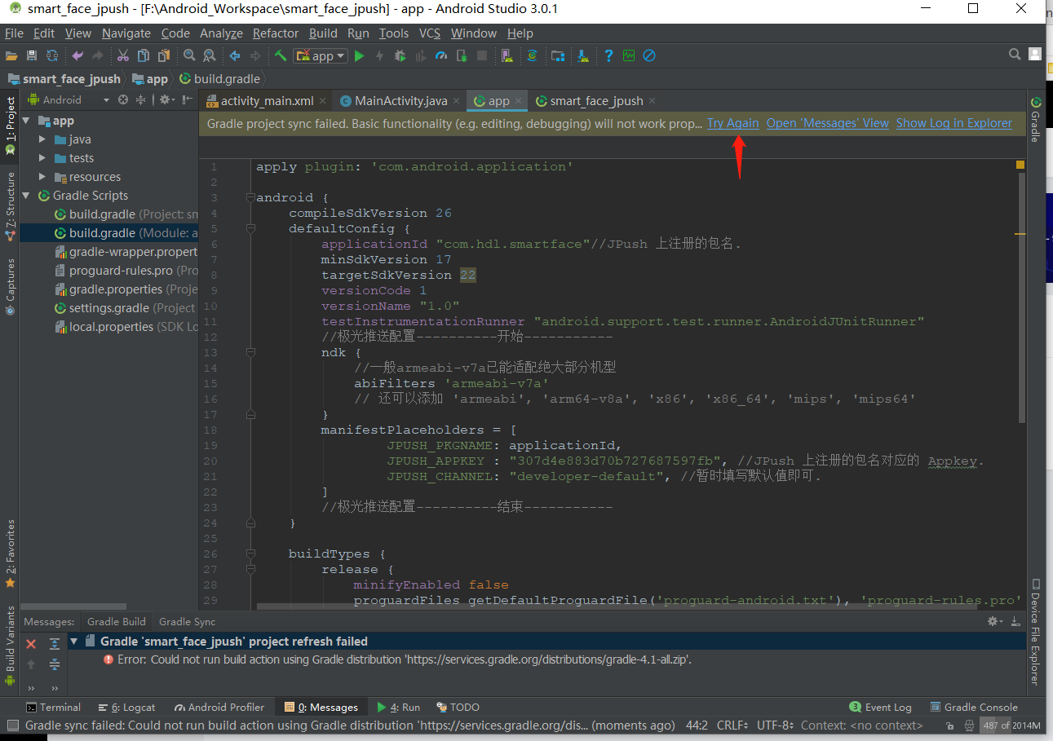Image resolution: width=1053 pixels, height=741 pixels.
Task: Open the Refactor menu
Action: point(276,33)
